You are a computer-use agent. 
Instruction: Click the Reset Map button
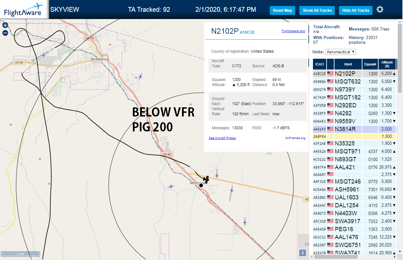283,10
